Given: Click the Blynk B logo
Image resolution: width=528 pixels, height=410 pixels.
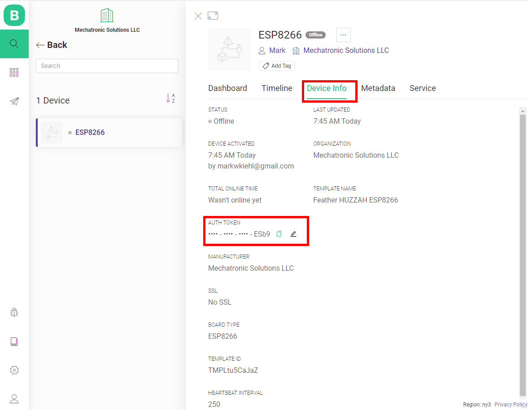Looking at the screenshot, I should [14, 15].
